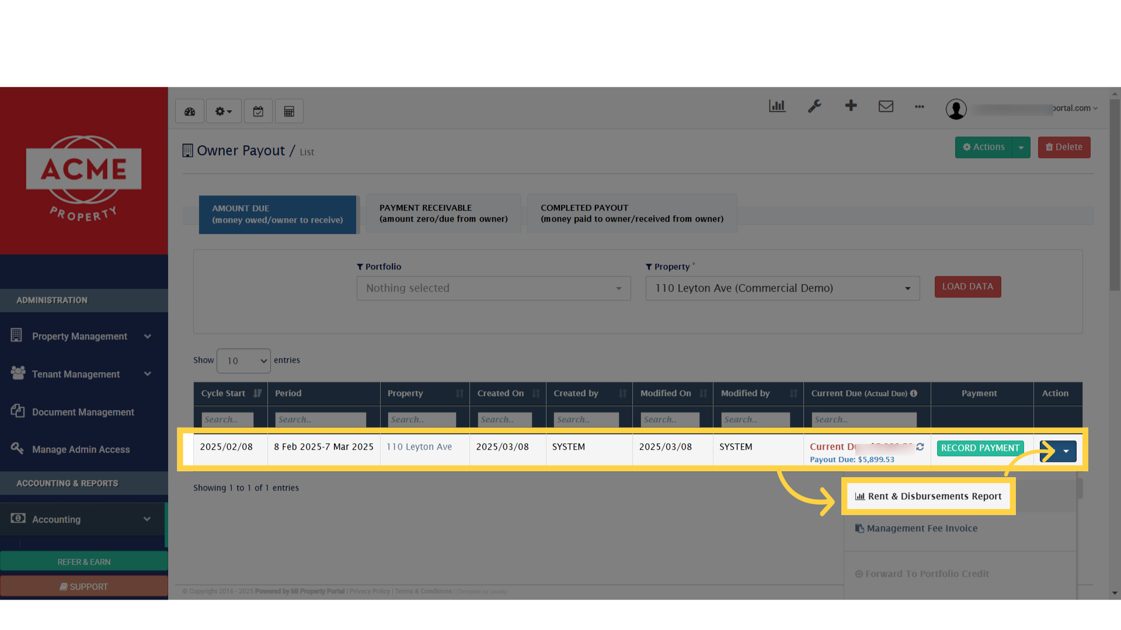Click the Delete button
The height and width of the screenshot is (630, 1121).
[1064, 148]
